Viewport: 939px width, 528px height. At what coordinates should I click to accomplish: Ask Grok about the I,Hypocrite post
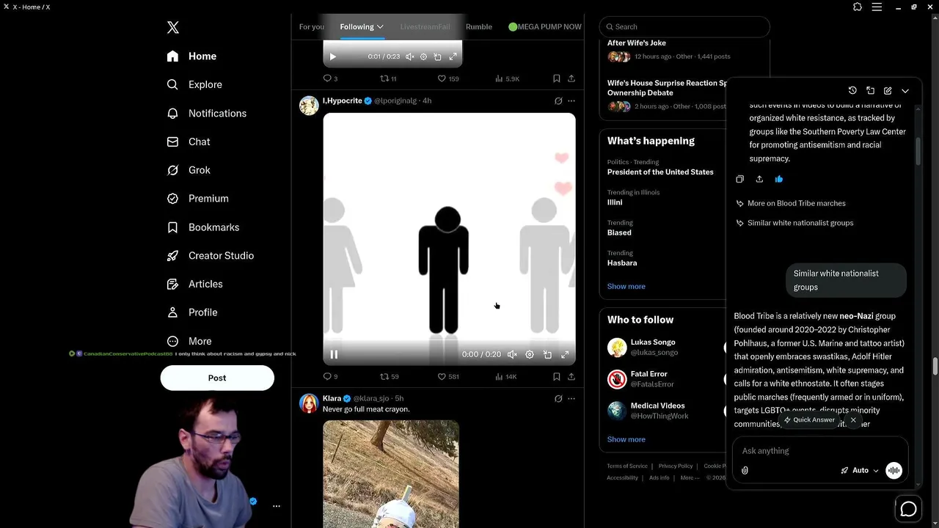(558, 101)
